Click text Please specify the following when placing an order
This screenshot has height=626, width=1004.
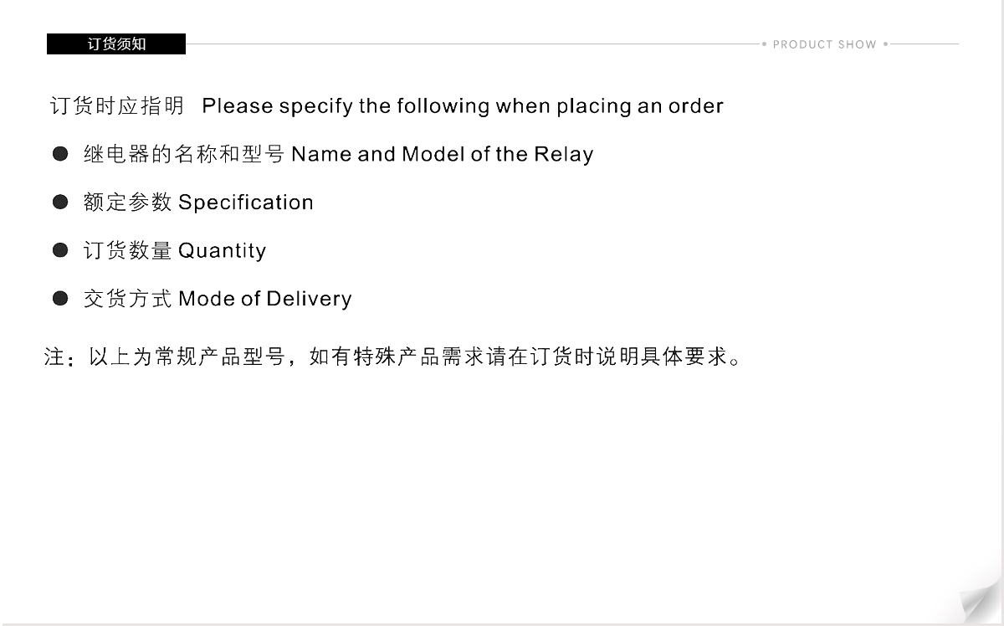[x=463, y=106]
